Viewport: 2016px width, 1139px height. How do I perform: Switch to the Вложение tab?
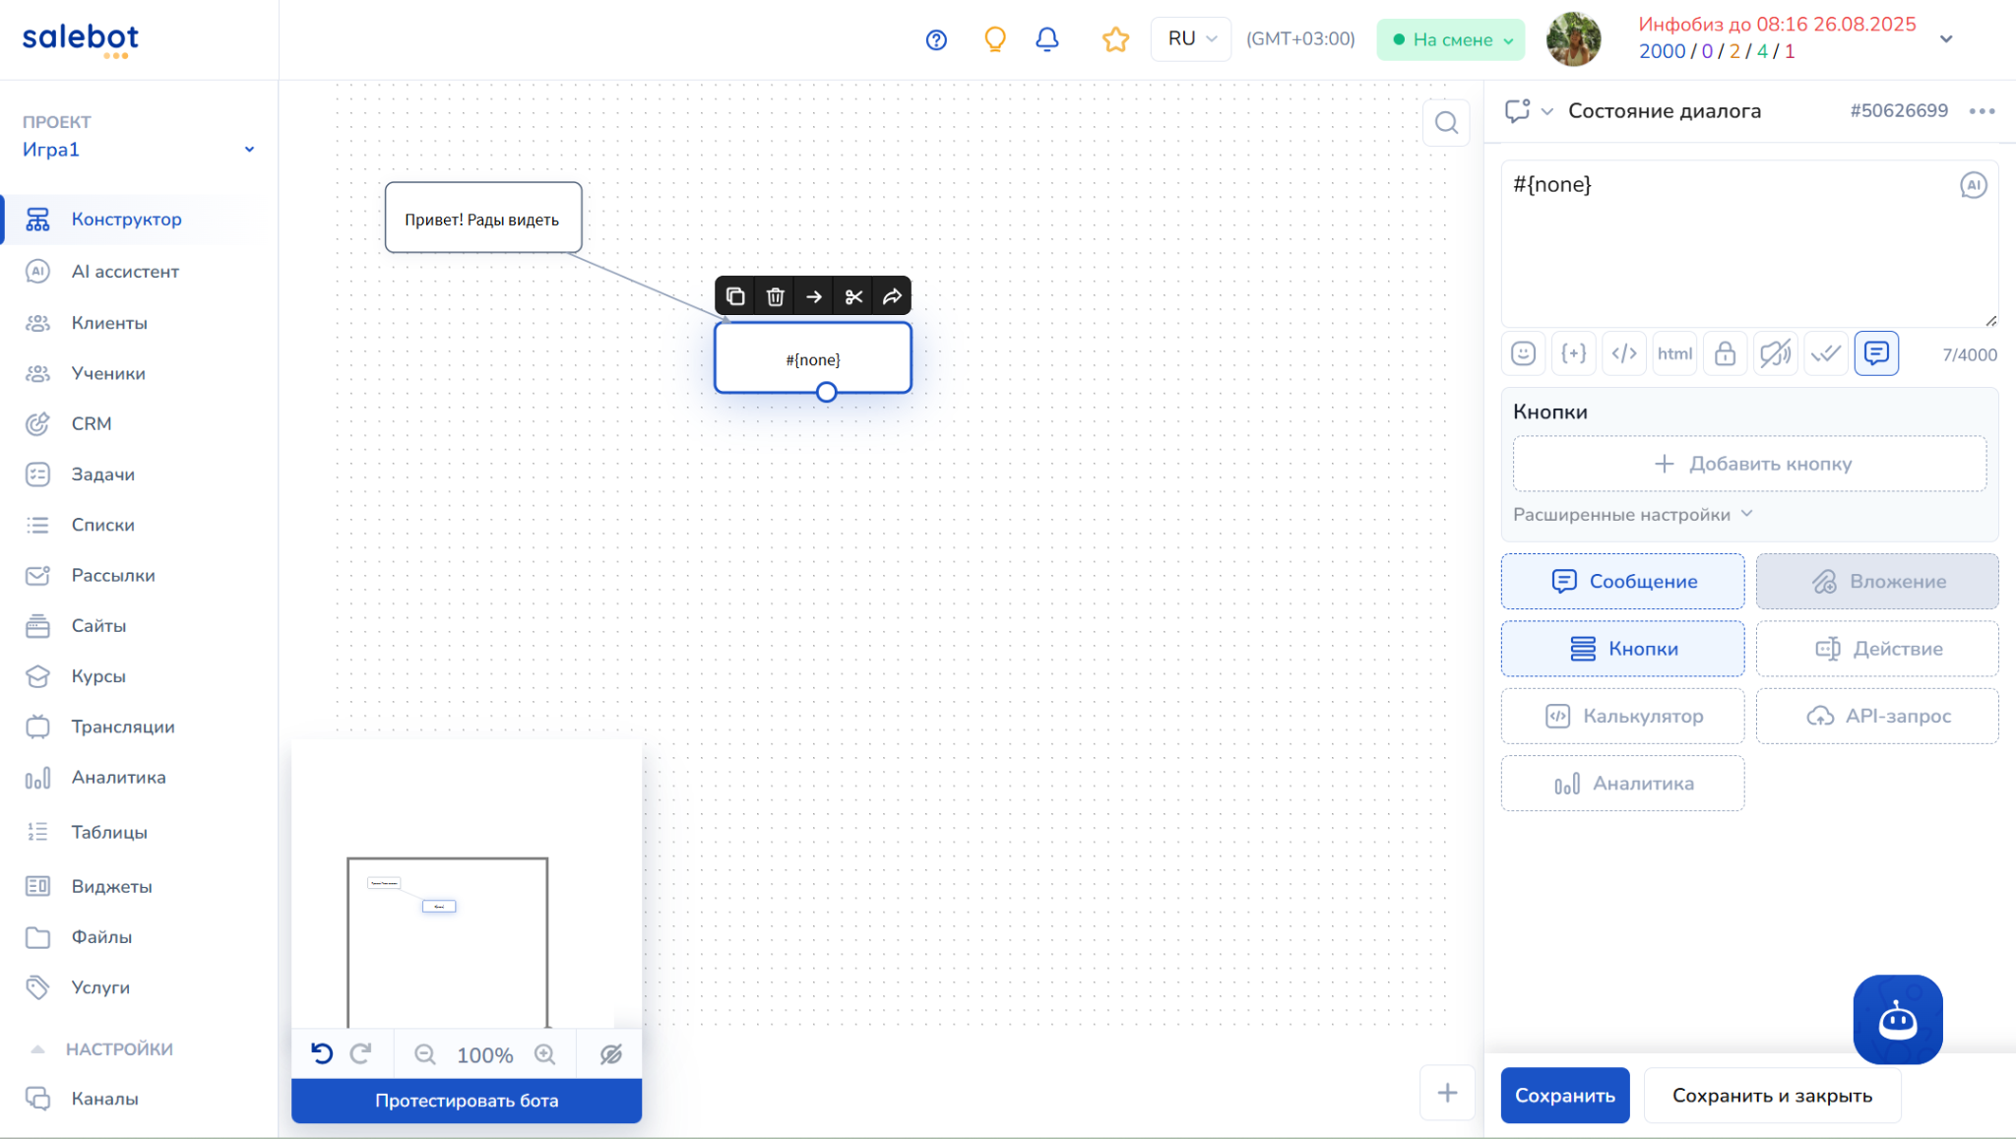pos(1877,582)
